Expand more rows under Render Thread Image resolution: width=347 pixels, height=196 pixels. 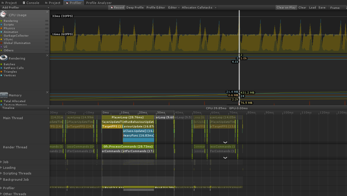(225, 158)
